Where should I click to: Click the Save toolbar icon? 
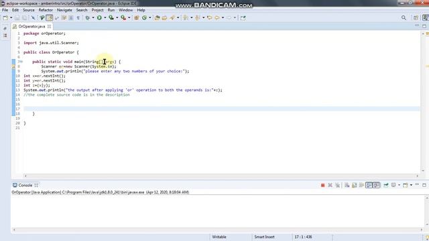point(17,18)
